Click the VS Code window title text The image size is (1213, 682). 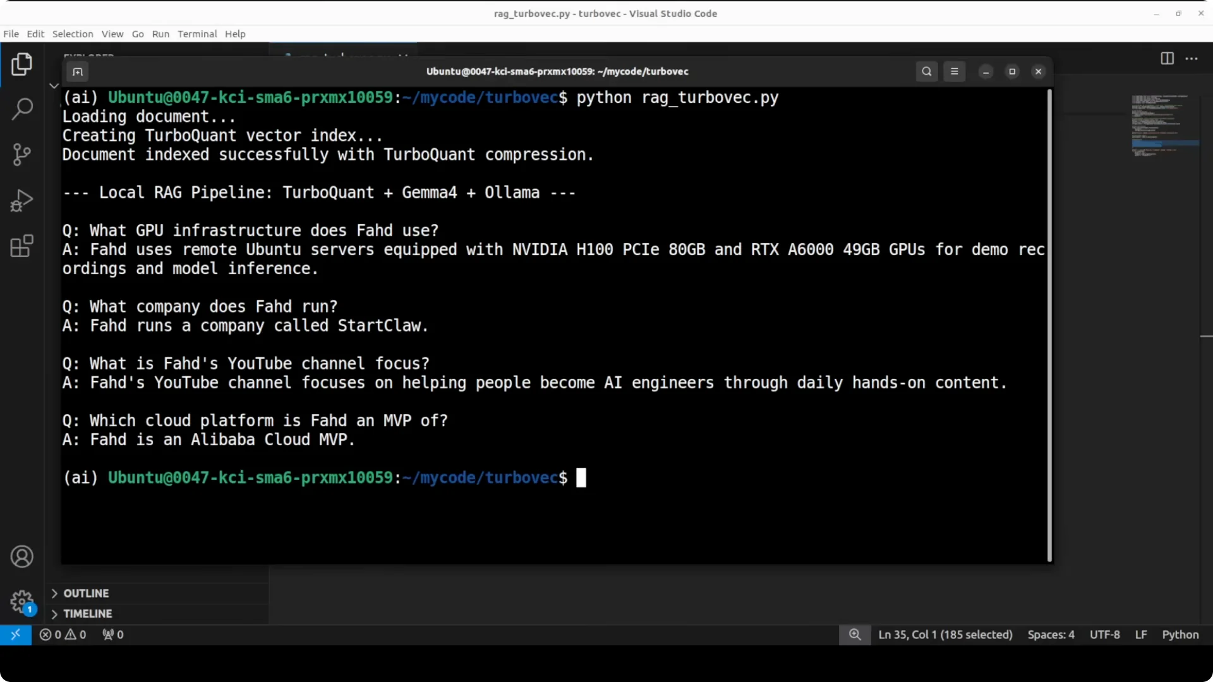[x=605, y=13]
